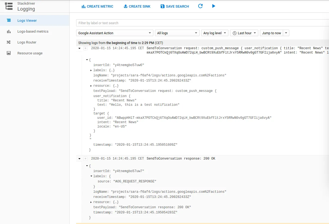Click CREATE SINK button
The image size is (329, 224).
click(137, 6)
